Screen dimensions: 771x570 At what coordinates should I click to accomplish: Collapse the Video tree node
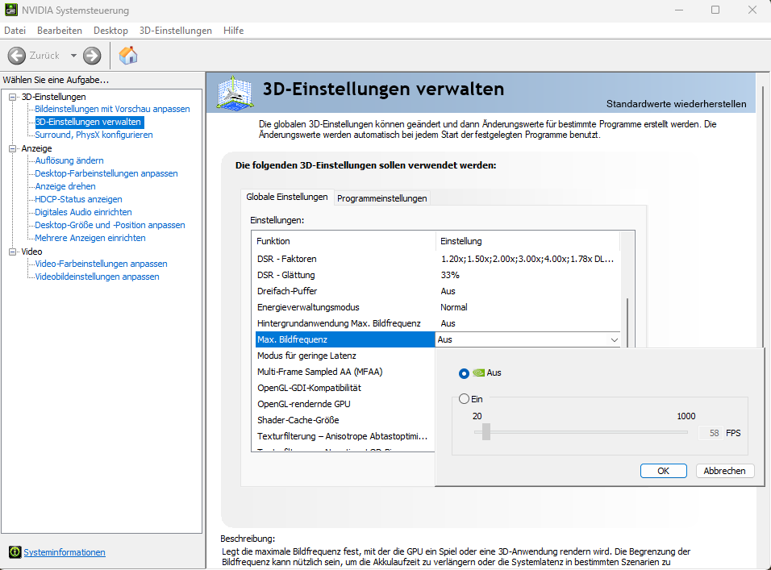pyautogui.click(x=13, y=252)
